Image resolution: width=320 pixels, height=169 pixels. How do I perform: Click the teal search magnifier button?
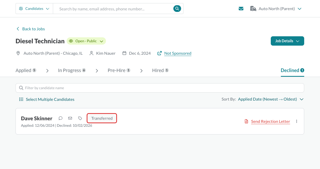[x=177, y=9]
